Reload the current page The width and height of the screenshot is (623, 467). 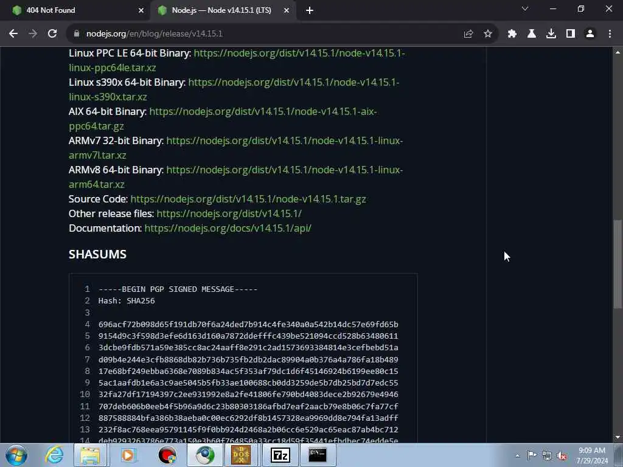click(x=52, y=34)
